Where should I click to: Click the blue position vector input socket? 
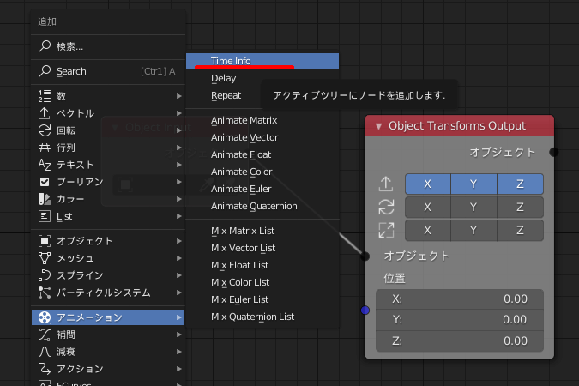click(x=365, y=311)
